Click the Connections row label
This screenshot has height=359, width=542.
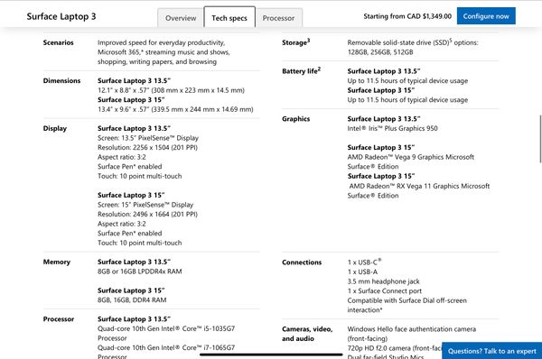pos(302,262)
